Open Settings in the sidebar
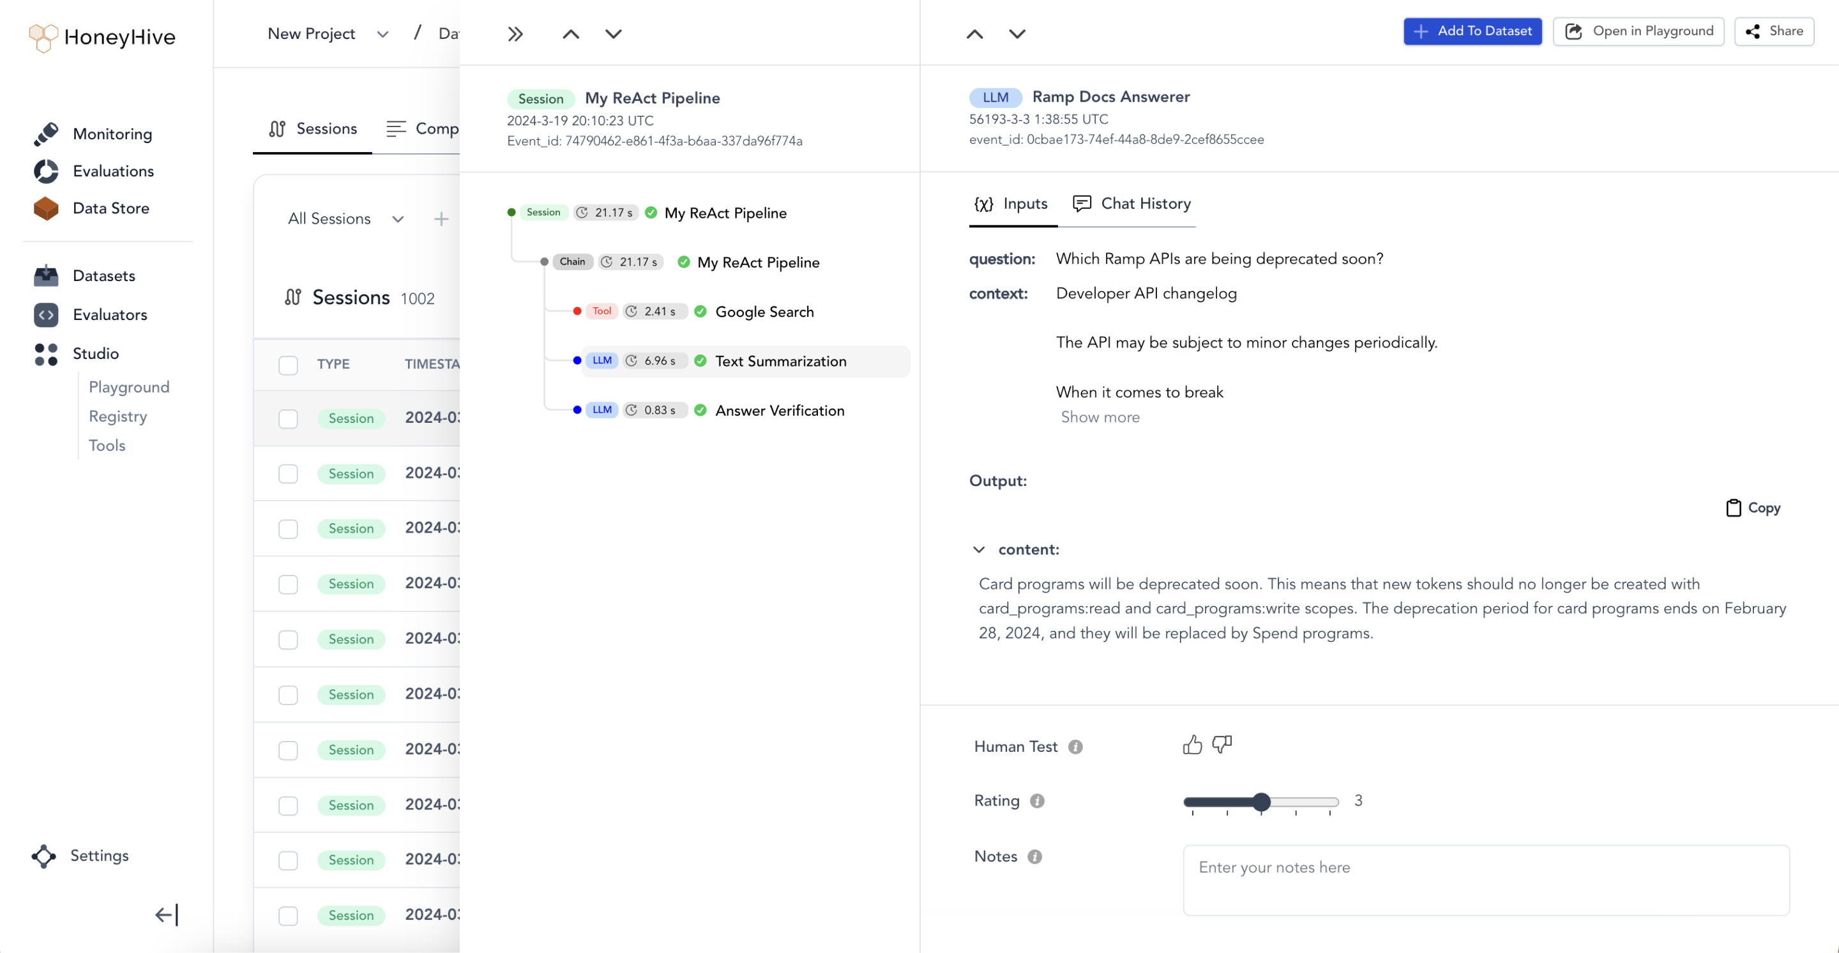Image resolution: width=1839 pixels, height=953 pixels. [x=98, y=855]
